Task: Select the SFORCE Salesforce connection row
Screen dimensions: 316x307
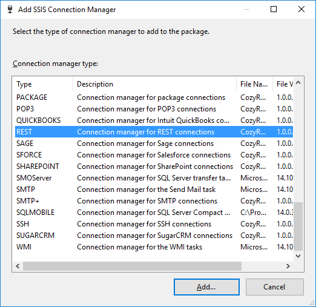Action: click(x=154, y=155)
